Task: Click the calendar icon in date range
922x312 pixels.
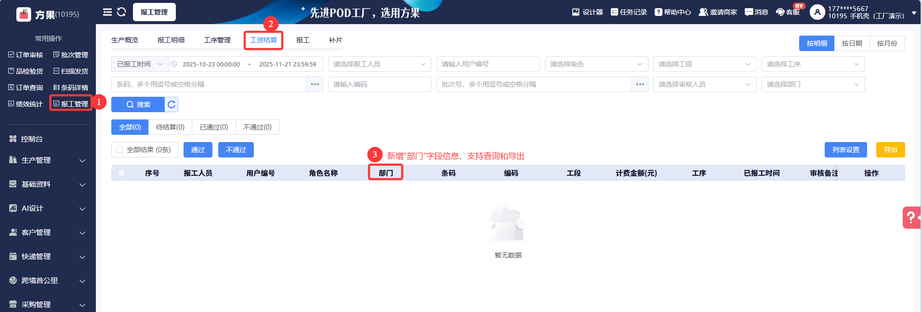Action: (x=174, y=64)
